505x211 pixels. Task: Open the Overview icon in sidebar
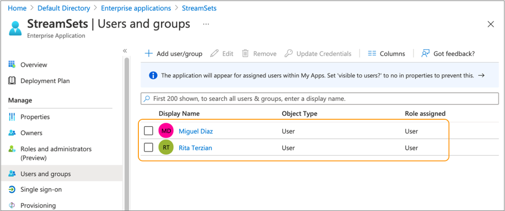(x=12, y=65)
